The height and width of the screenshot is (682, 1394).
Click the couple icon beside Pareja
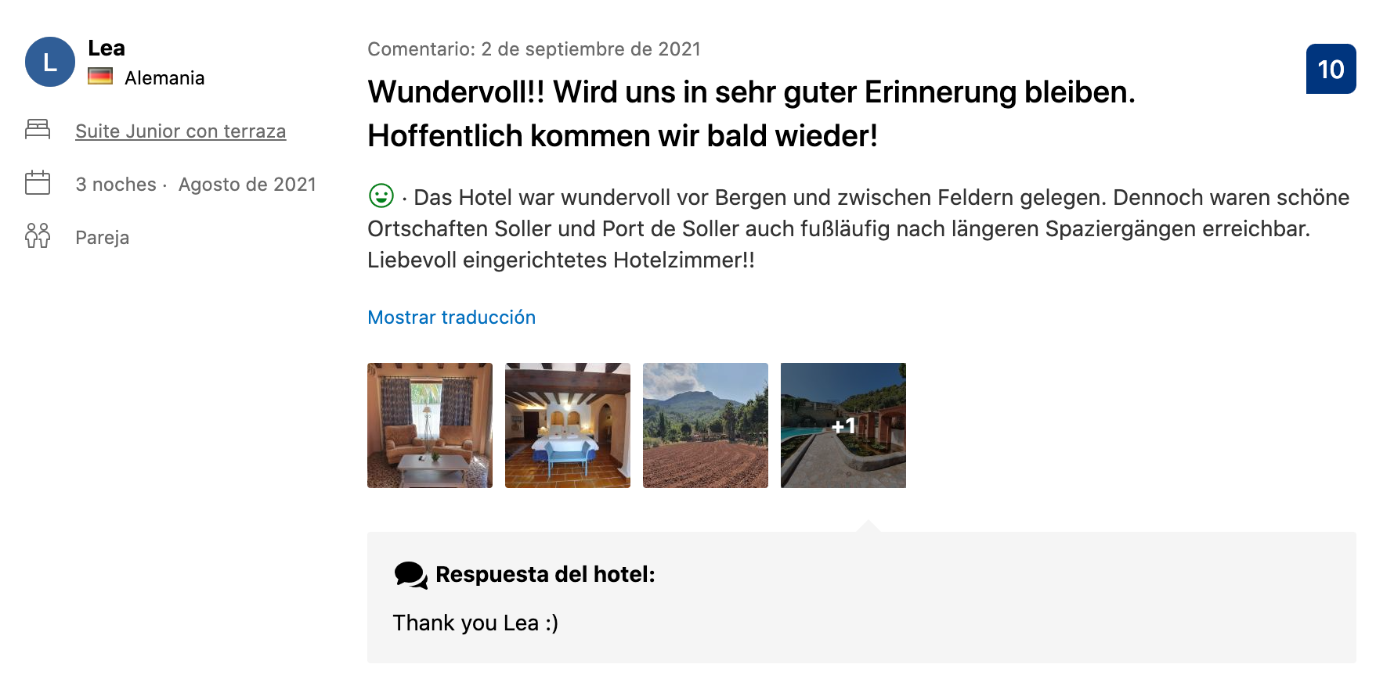point(38,235)
